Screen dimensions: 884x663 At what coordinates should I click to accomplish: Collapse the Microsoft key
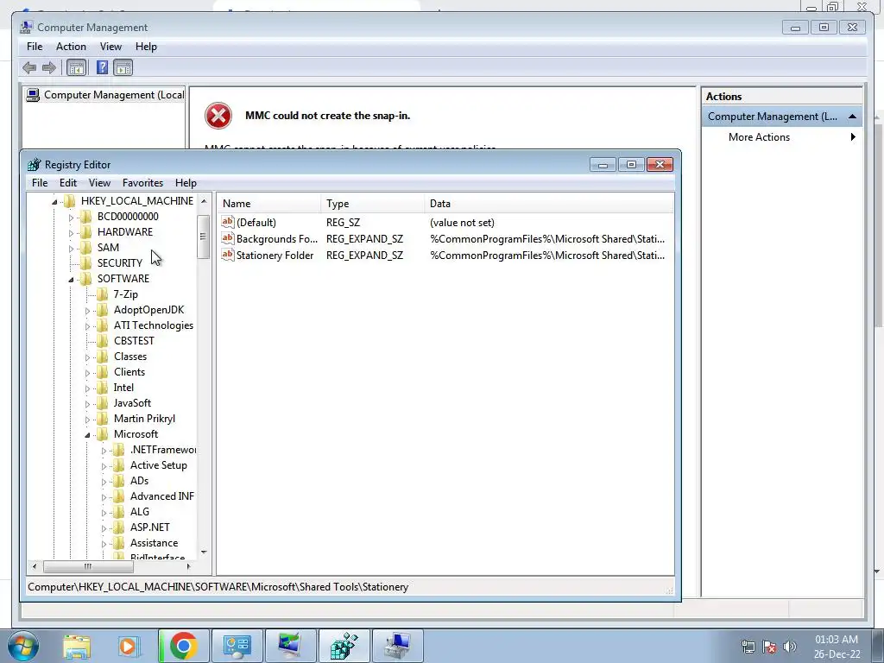pos(87,435)
